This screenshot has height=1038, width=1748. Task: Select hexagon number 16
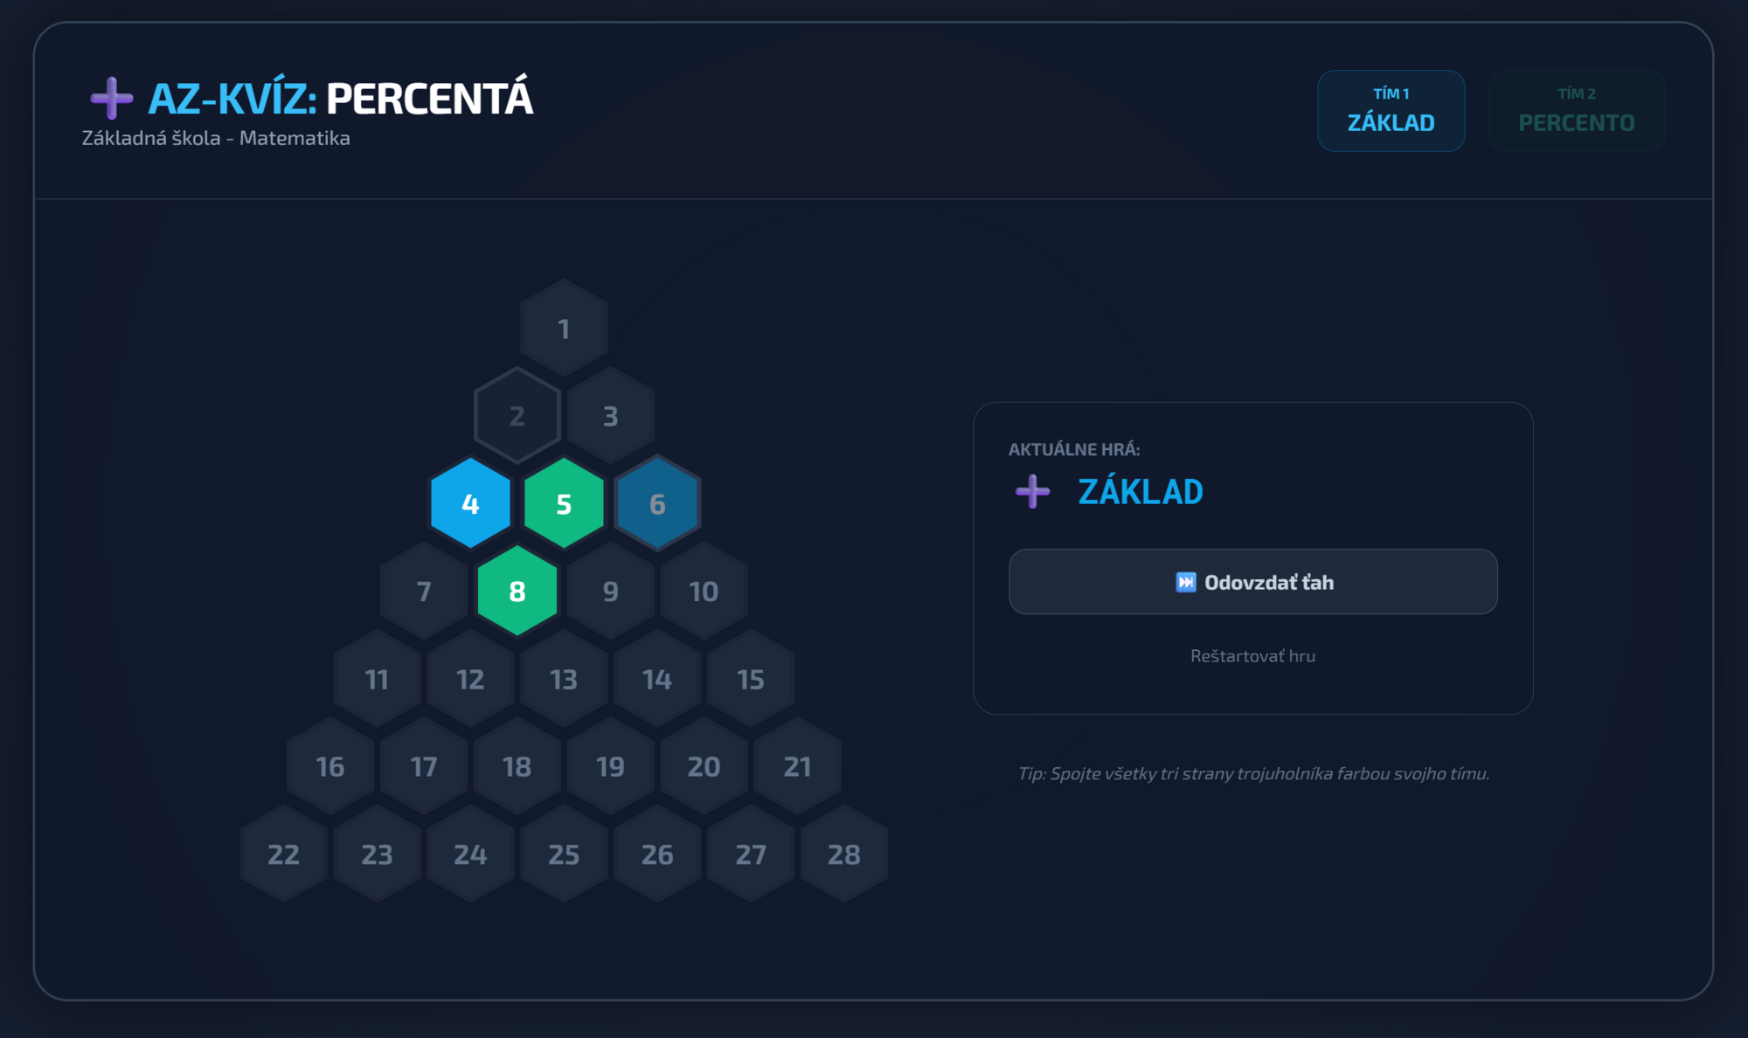330,766
